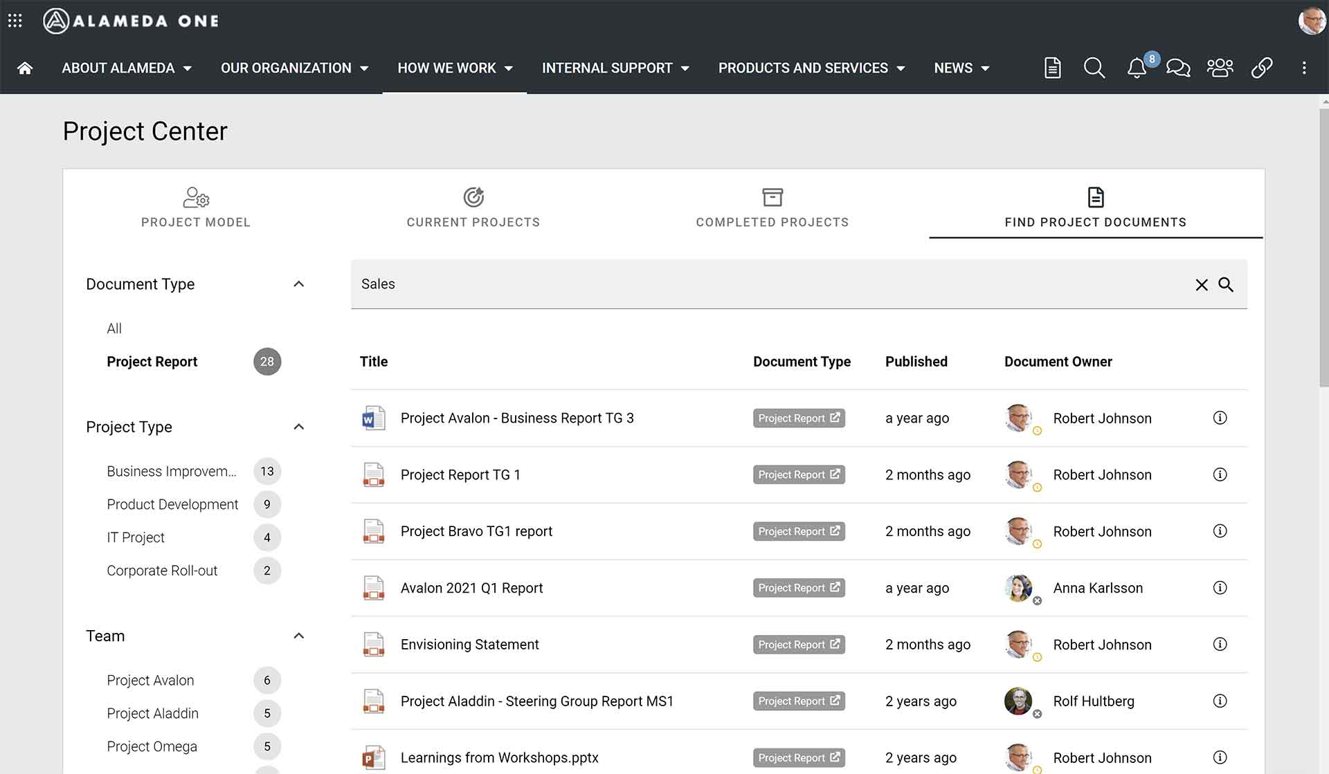Select the Project Report document type filter
Viewport: 1329px width, 774px height.
(x=152, y=362)
